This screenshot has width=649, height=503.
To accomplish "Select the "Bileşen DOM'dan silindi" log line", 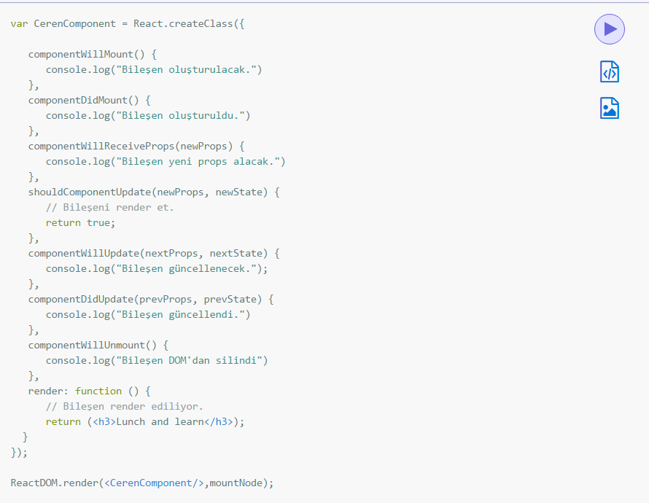I will pos(157,361).
